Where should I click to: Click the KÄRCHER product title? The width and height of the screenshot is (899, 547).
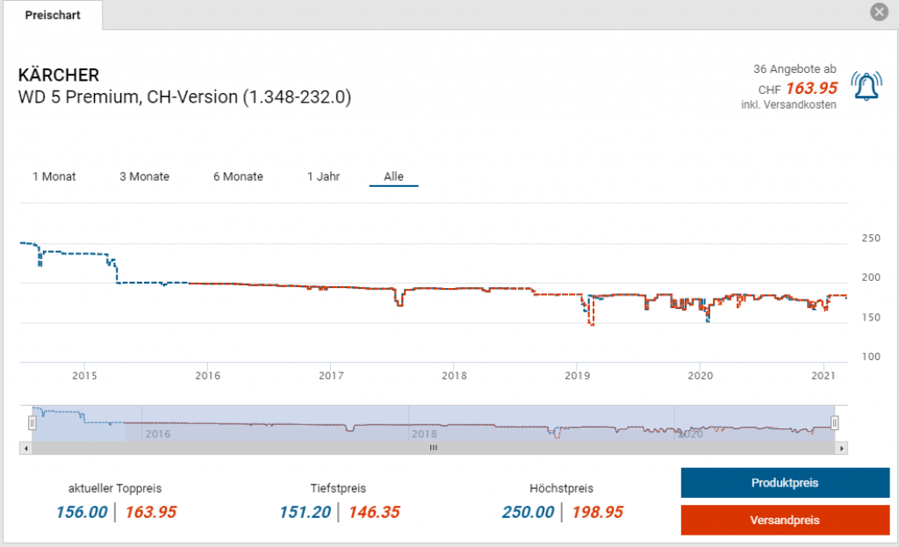point(59,75)
